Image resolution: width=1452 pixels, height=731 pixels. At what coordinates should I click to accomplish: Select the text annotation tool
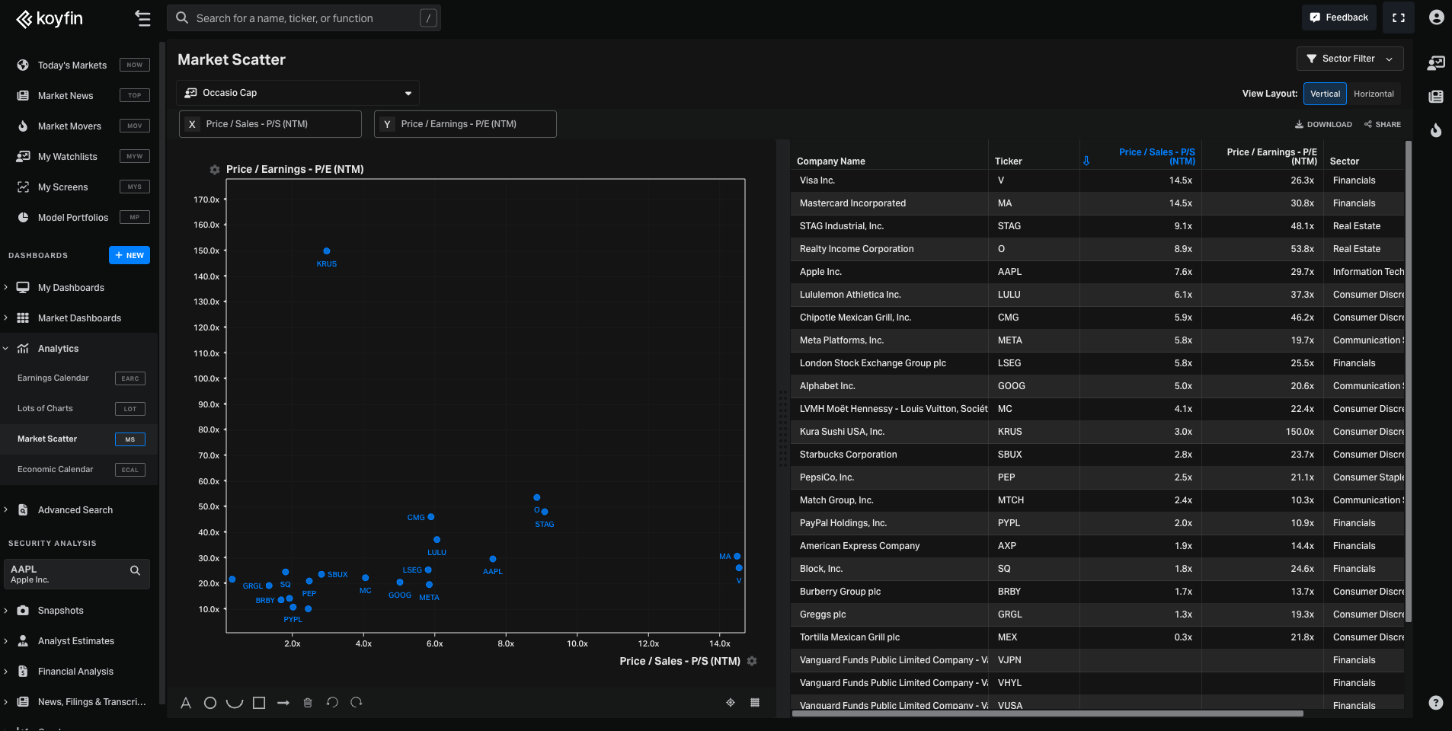[x=186, y=703]
